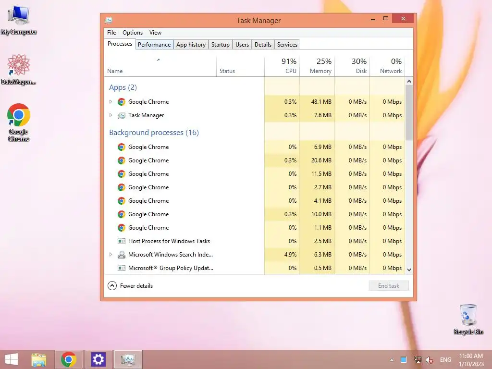Select the Google Chrome desktop shortcut
Image resolution: width=492 pixels, height=369 pixels.
19,123
